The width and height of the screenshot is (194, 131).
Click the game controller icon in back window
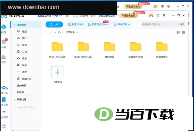(156, 6)
